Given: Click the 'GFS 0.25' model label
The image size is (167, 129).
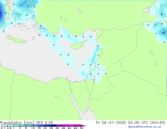Looking at the screenshot, I should tap(45, 123).
